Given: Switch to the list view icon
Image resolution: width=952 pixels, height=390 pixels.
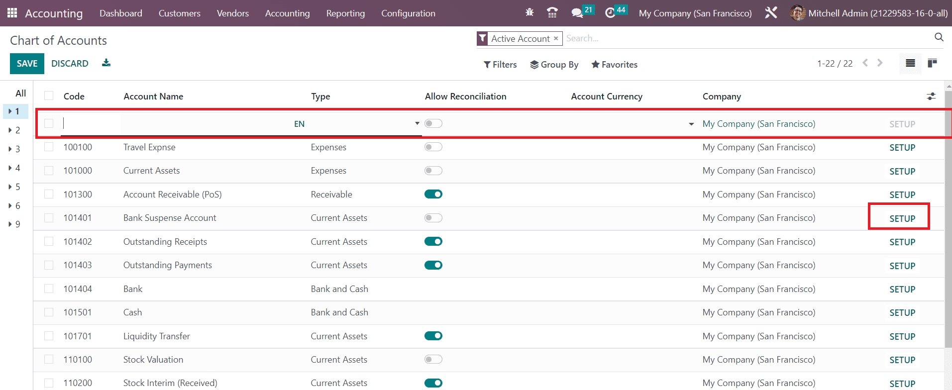Looking at the screenshot, I should click(x=910, y=63).
